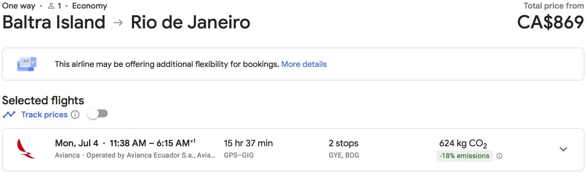587x176 pixels.
Task: Click the 15 hr 37 min duration
Action: tap(248, 143)
